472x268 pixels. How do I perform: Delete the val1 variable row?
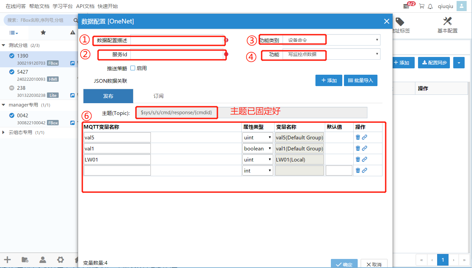click(x=358, y=148)
